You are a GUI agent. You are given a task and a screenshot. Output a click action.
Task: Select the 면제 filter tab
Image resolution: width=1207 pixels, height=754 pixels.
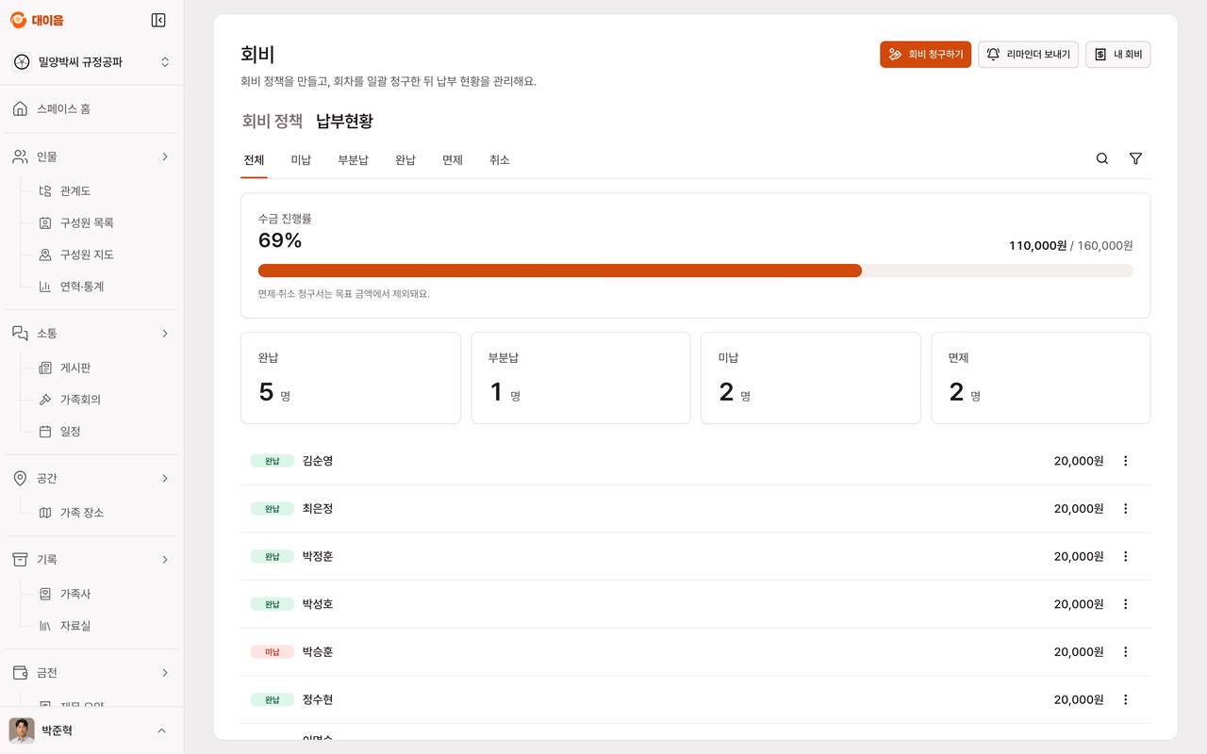[453, 160]
